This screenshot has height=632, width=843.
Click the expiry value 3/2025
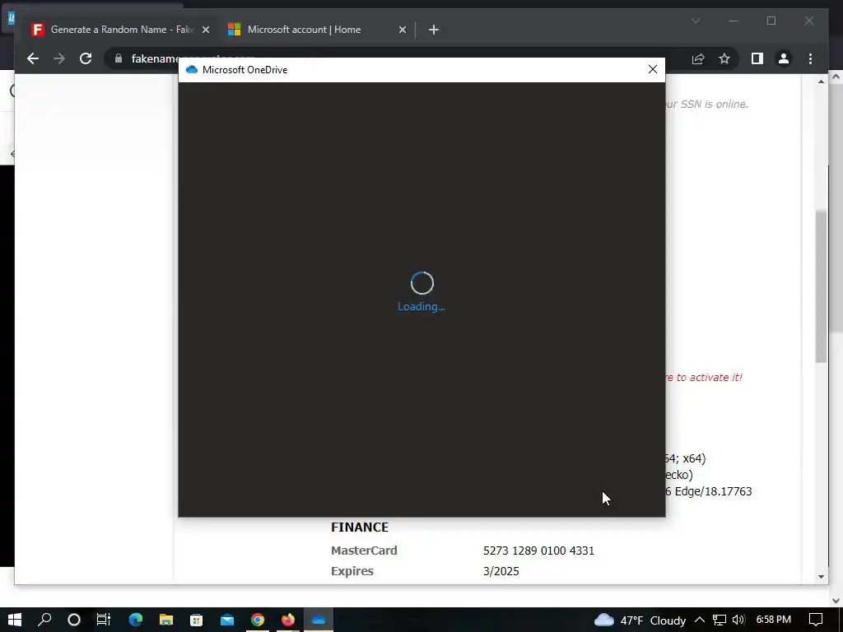[x=501, y=571]
